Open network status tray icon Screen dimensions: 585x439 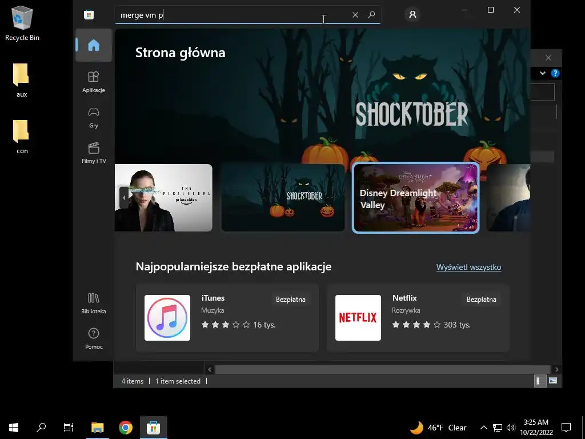498,428
